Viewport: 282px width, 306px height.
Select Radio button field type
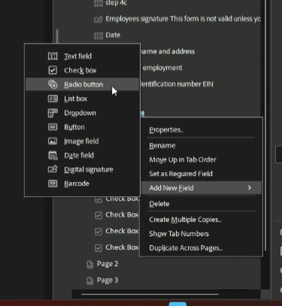[82, 84]
